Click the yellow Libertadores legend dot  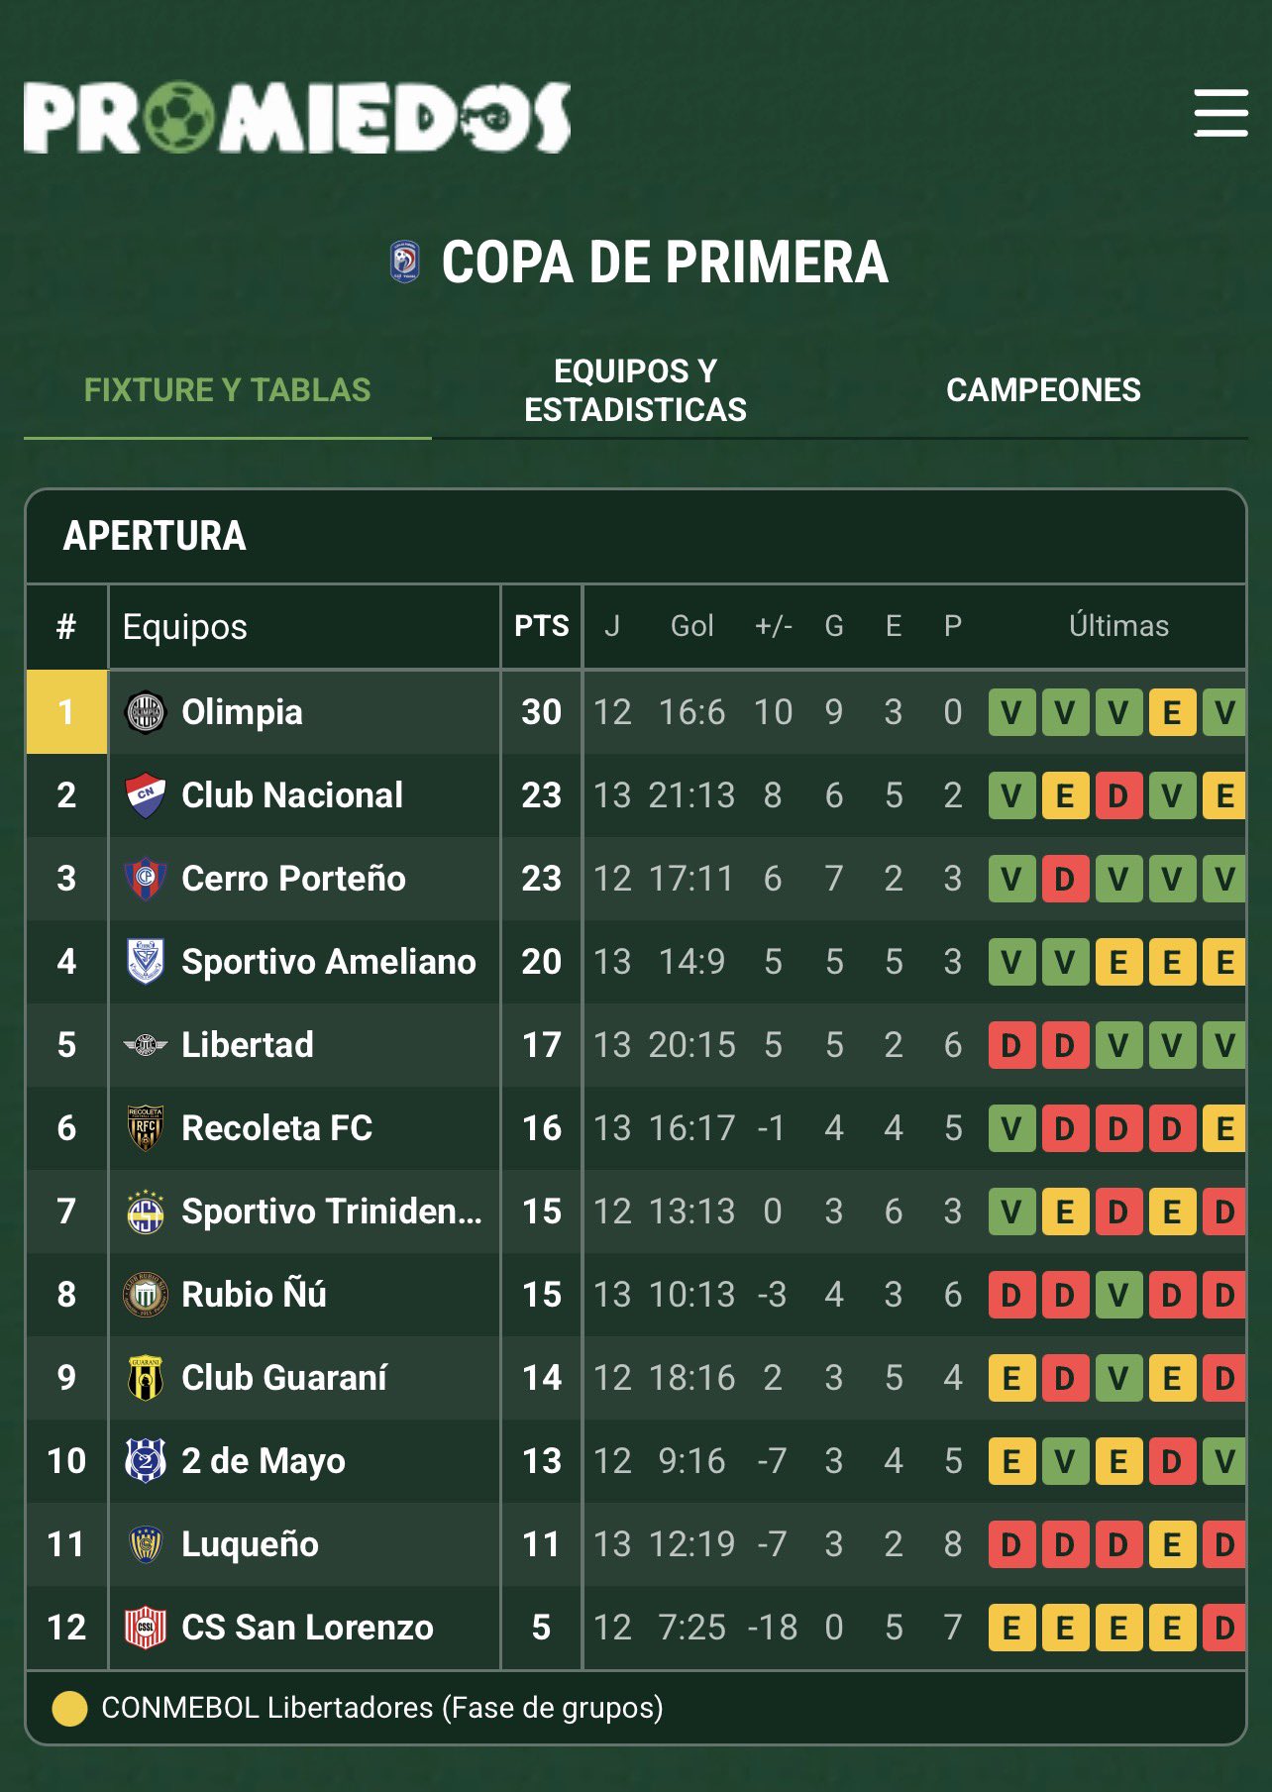[x=69, y=1708]
